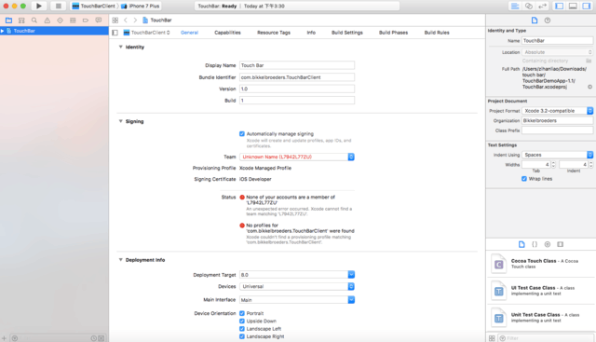Screen dimensions: 596x342
Task: Run the project with the Play button
Action: (39, 7)
